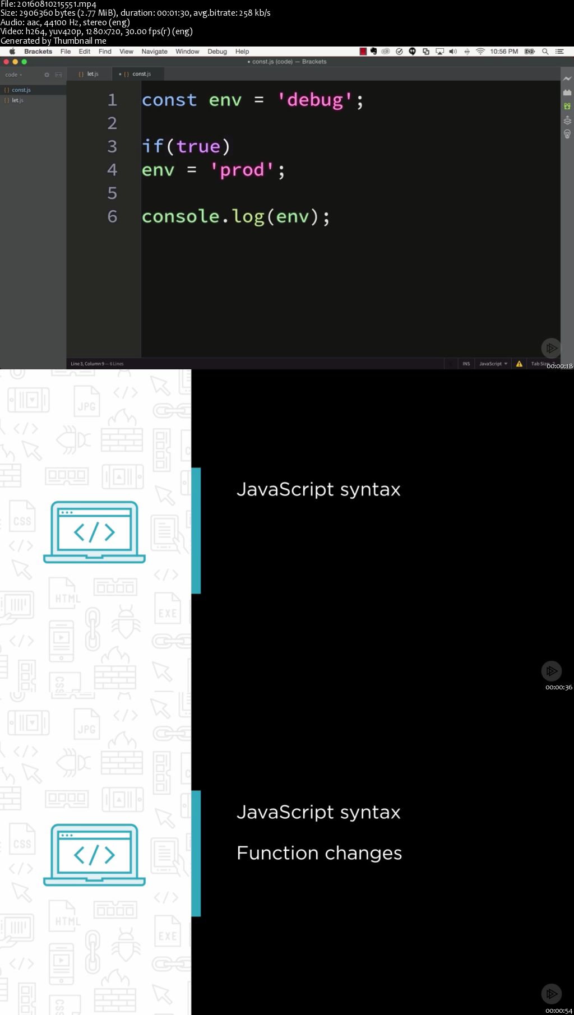Image resolution: width=574 pixels, height=1015 pixels.
Task: Click the circled checkmark menu bar icon
Action: tap(399, 52)
